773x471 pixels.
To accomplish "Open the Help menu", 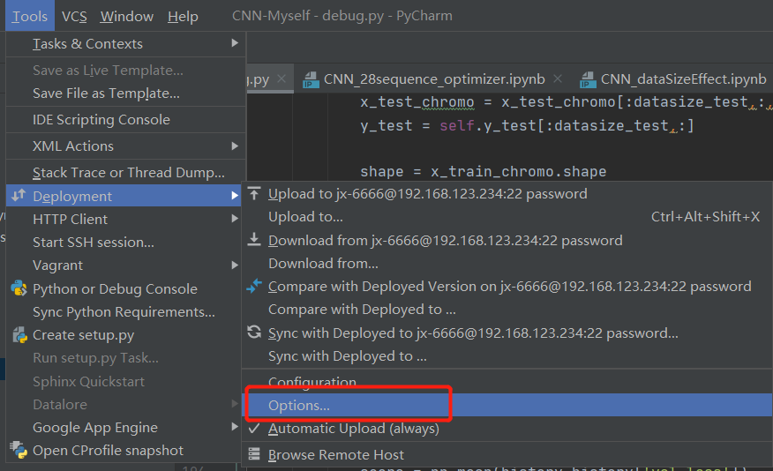I will [x=183, y=16].
